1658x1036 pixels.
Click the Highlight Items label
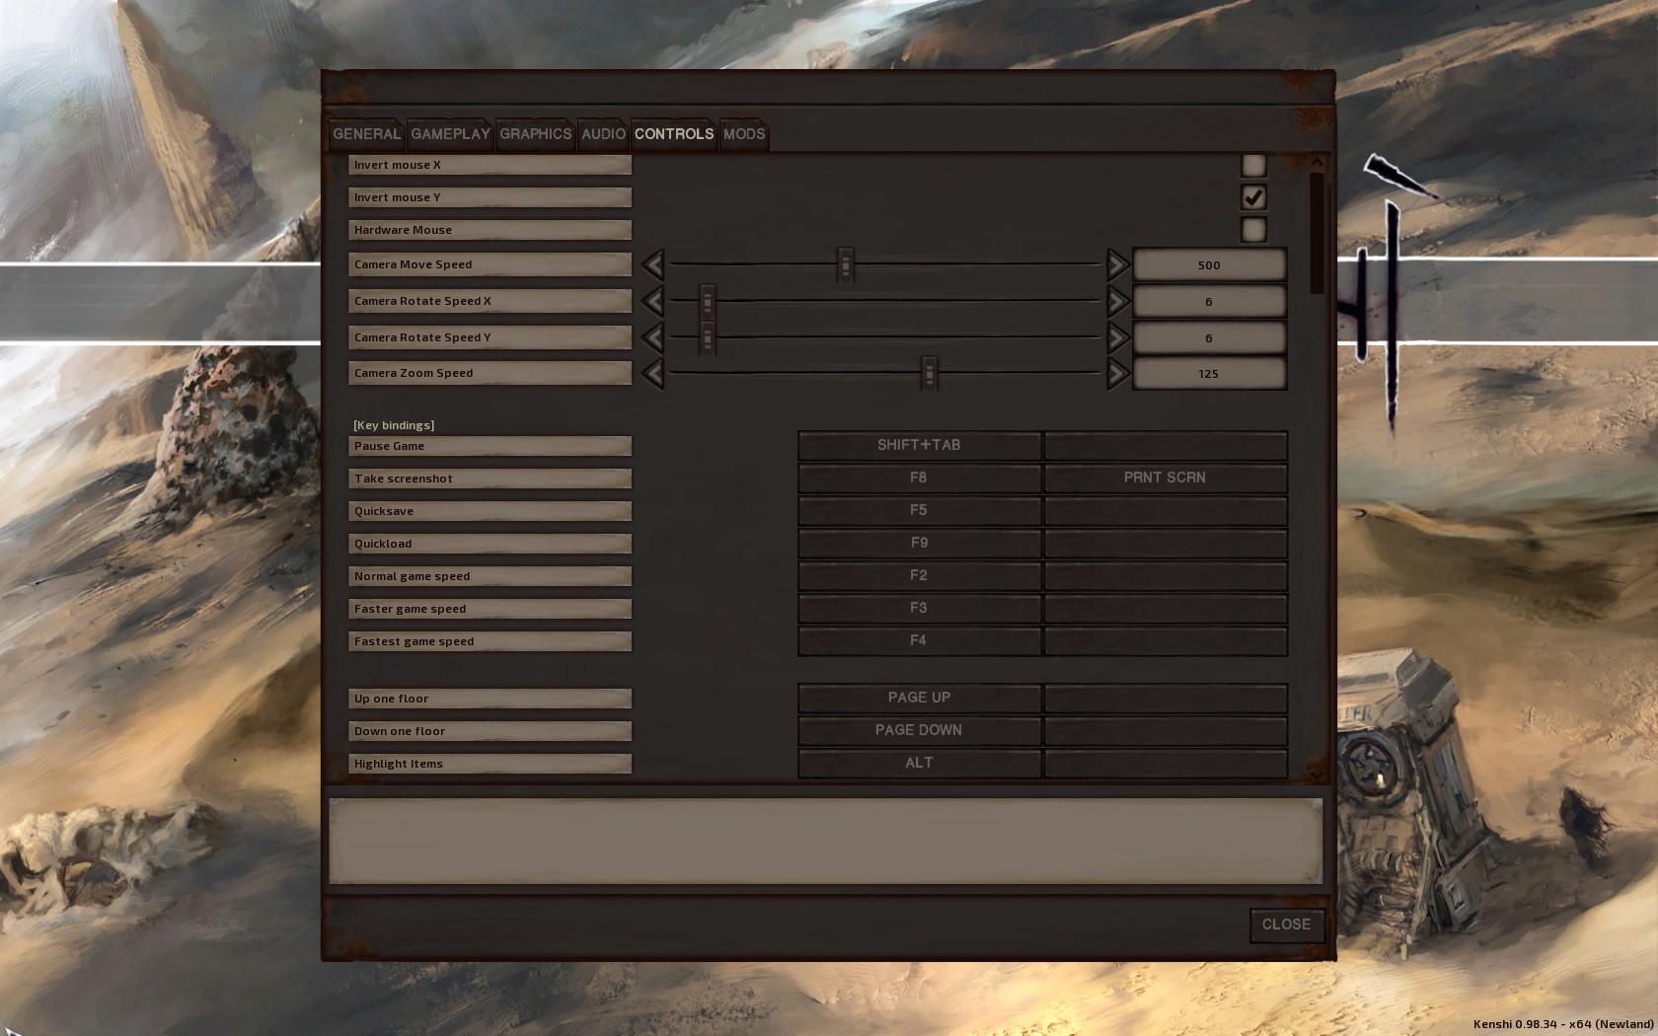click(490, 764)
